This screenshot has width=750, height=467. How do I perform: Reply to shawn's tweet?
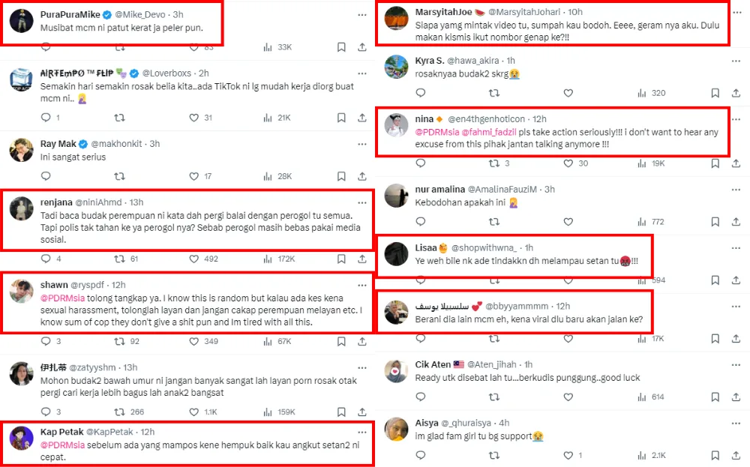click(46, 342)
